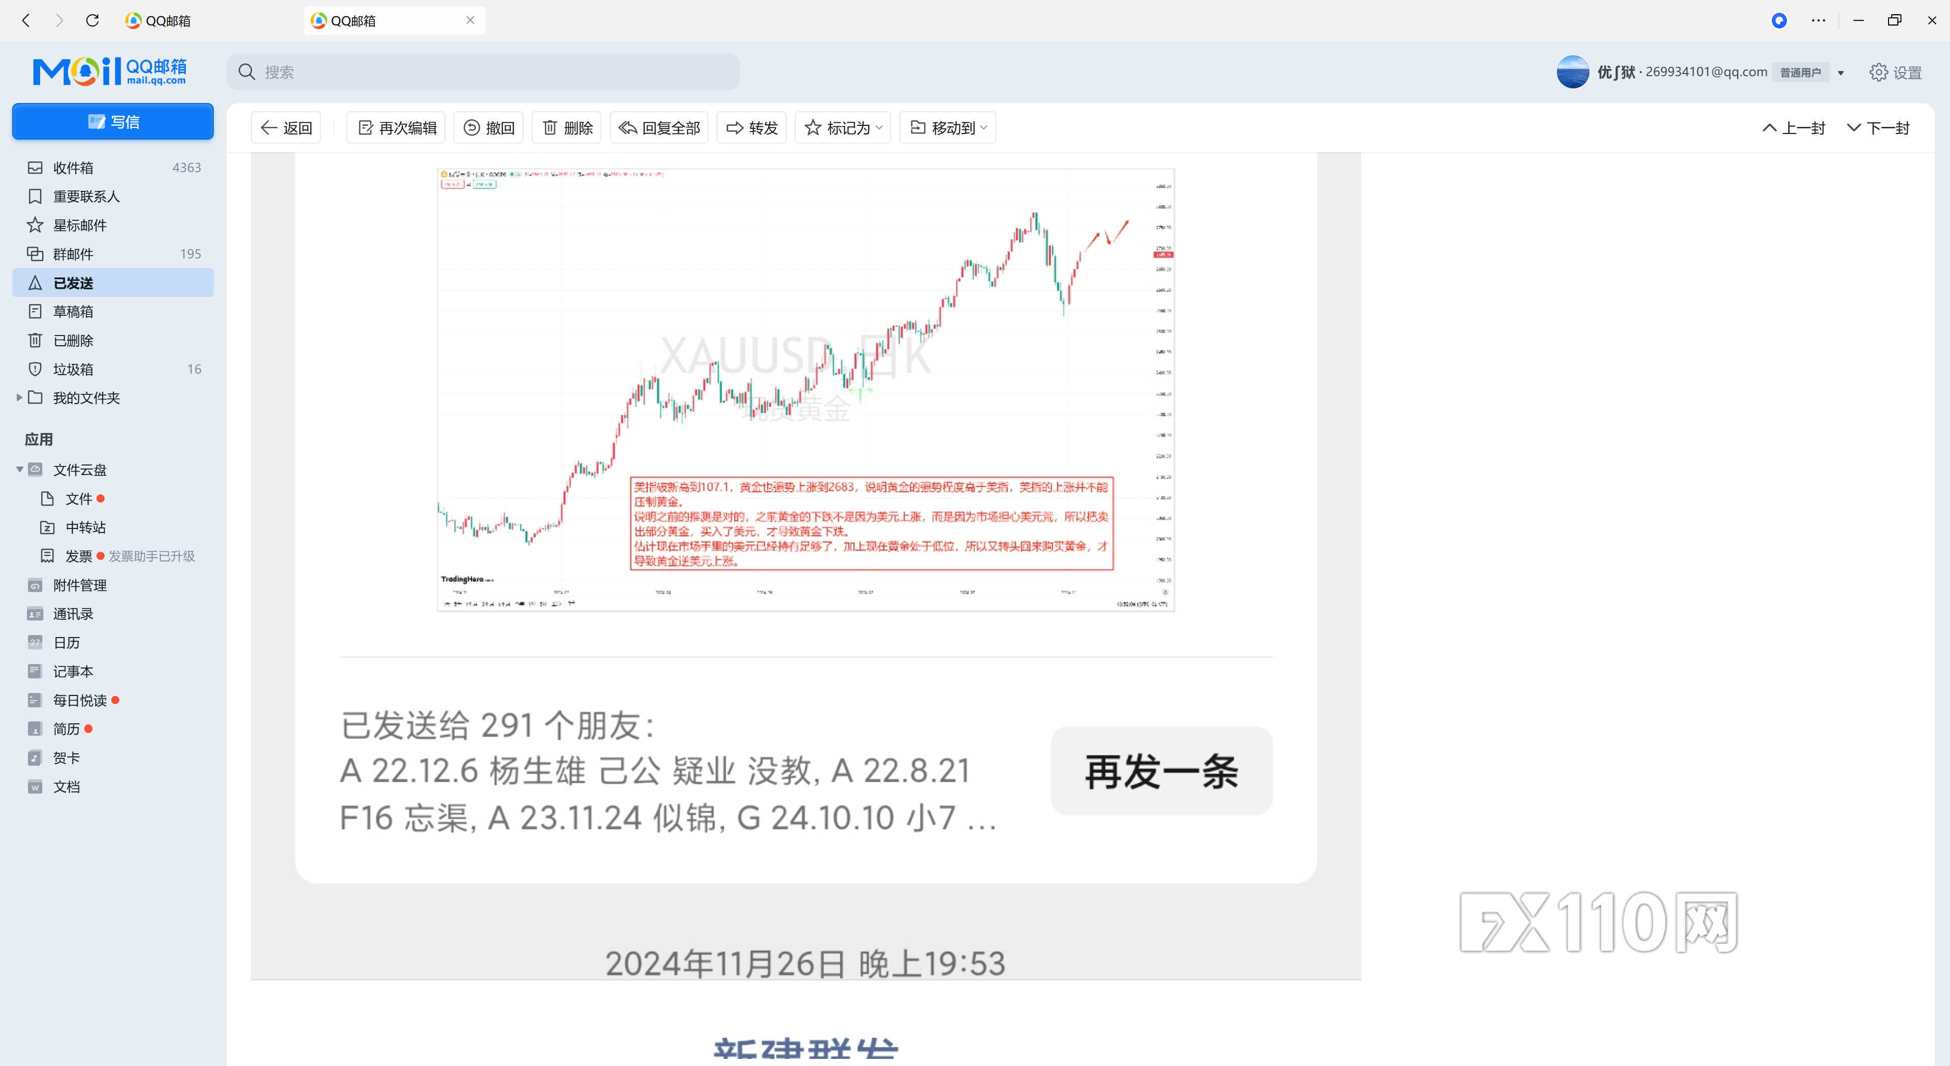Click the inbox count 4363
Image resolution: width=1950 pixels, height=1066 pixels.
pos(186,167)
